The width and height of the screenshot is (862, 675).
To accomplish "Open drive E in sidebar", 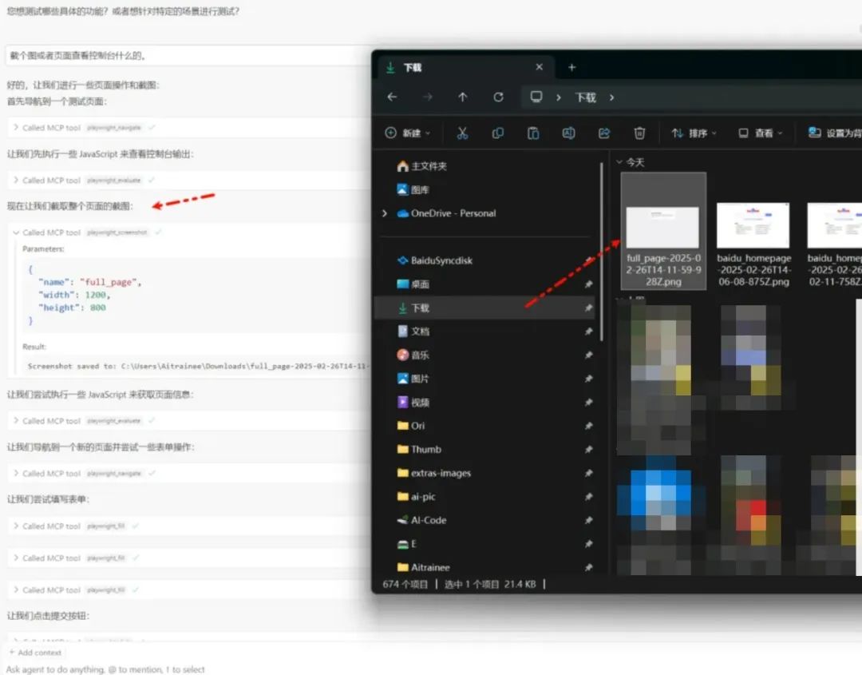I will click(x=407, y=543).
